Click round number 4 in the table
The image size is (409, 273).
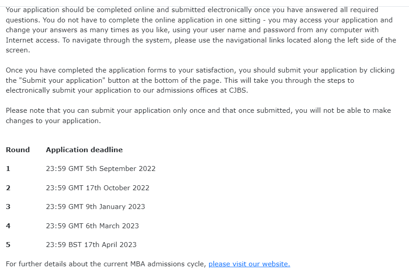[8, 226]
